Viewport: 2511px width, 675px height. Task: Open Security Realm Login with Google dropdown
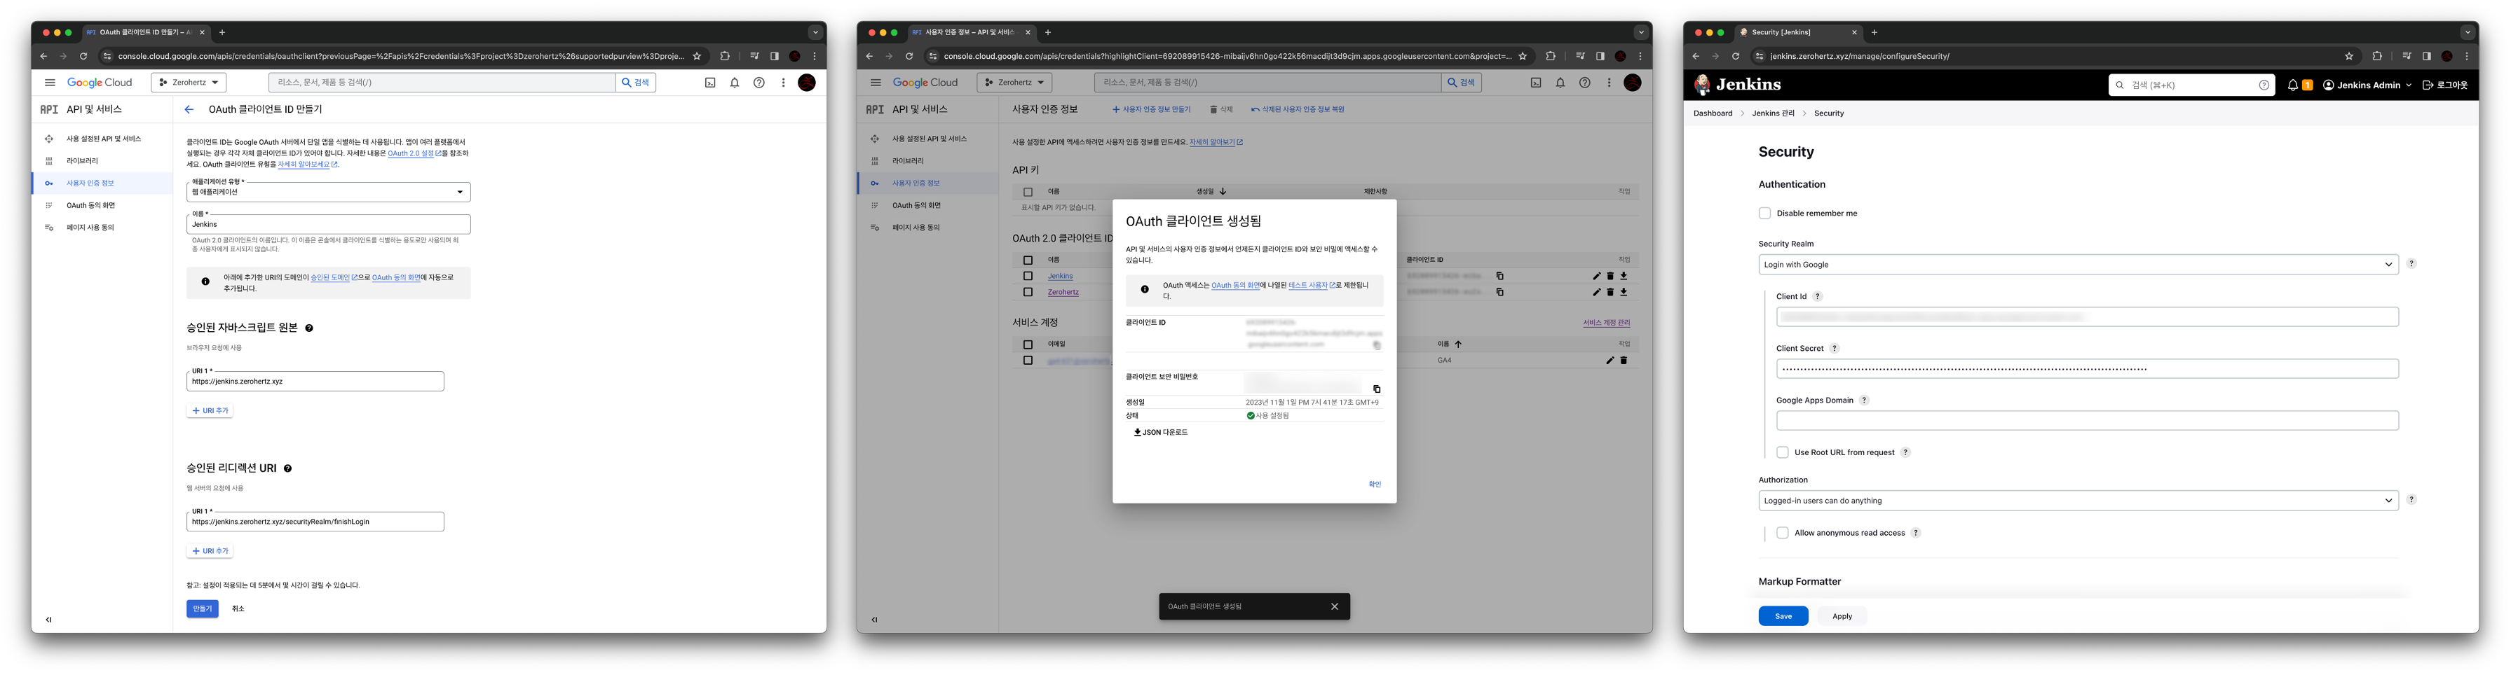click(x=2077, y=264)
